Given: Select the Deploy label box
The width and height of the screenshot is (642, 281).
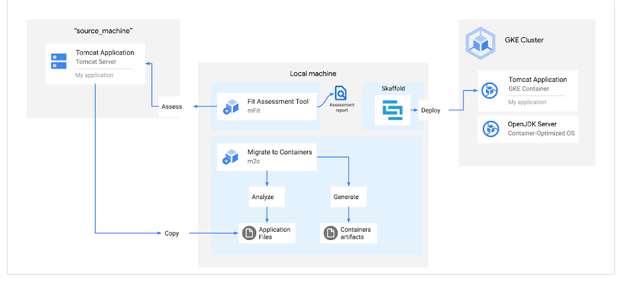Looking at the screenshot, I should (x=431, y=110).
